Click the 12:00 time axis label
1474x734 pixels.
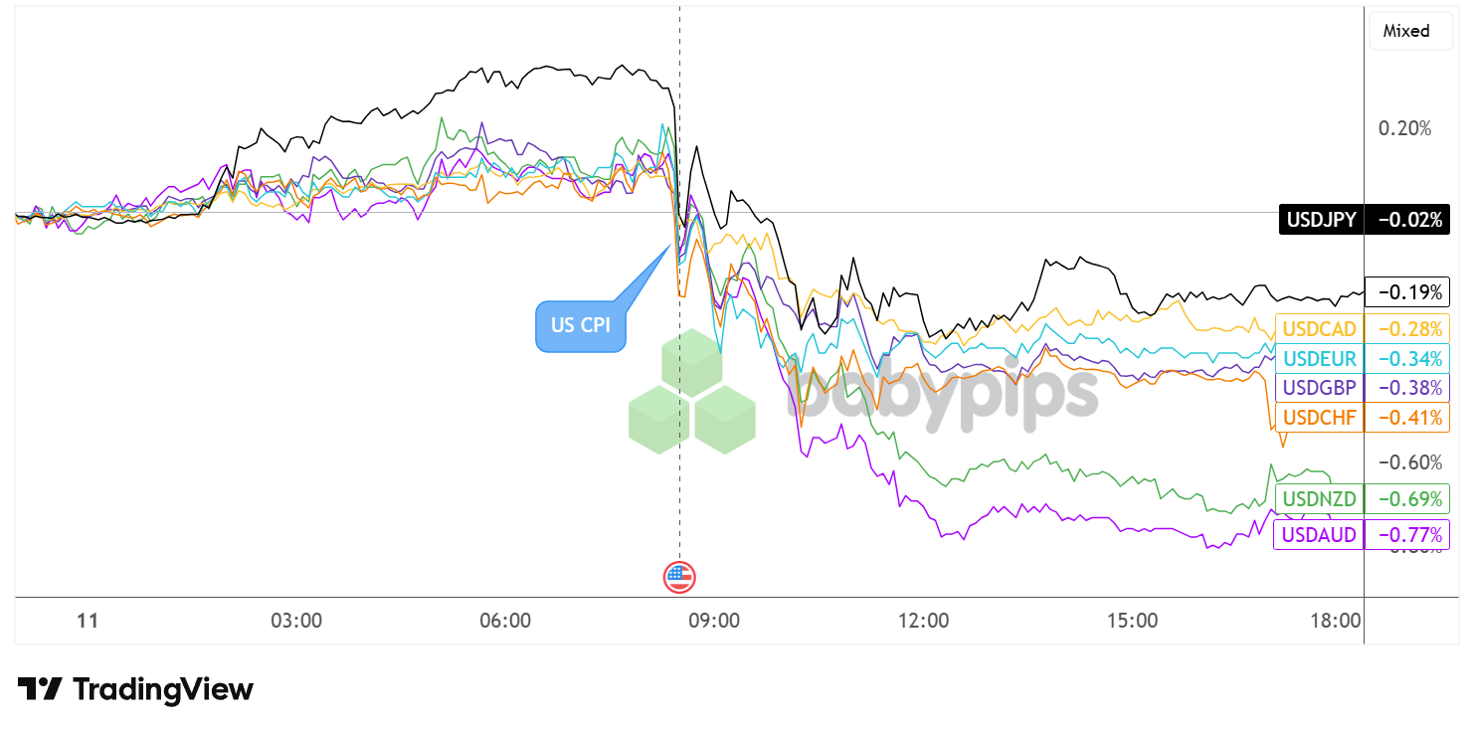pos(923,621)
